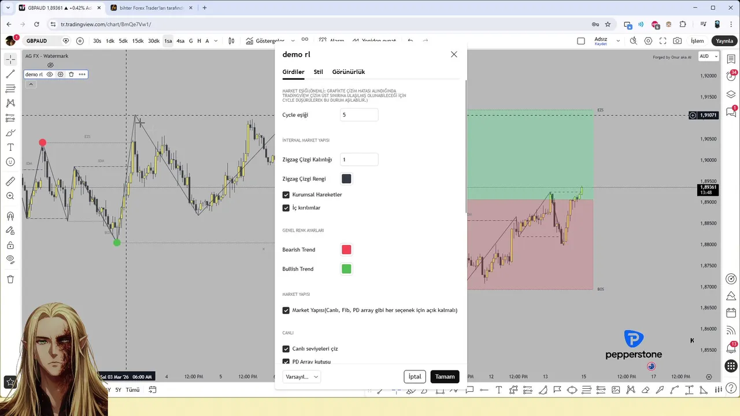The width and height of the screenshot is (740, 416).
Task: Select the chart layout square icon
Action: 581,41
